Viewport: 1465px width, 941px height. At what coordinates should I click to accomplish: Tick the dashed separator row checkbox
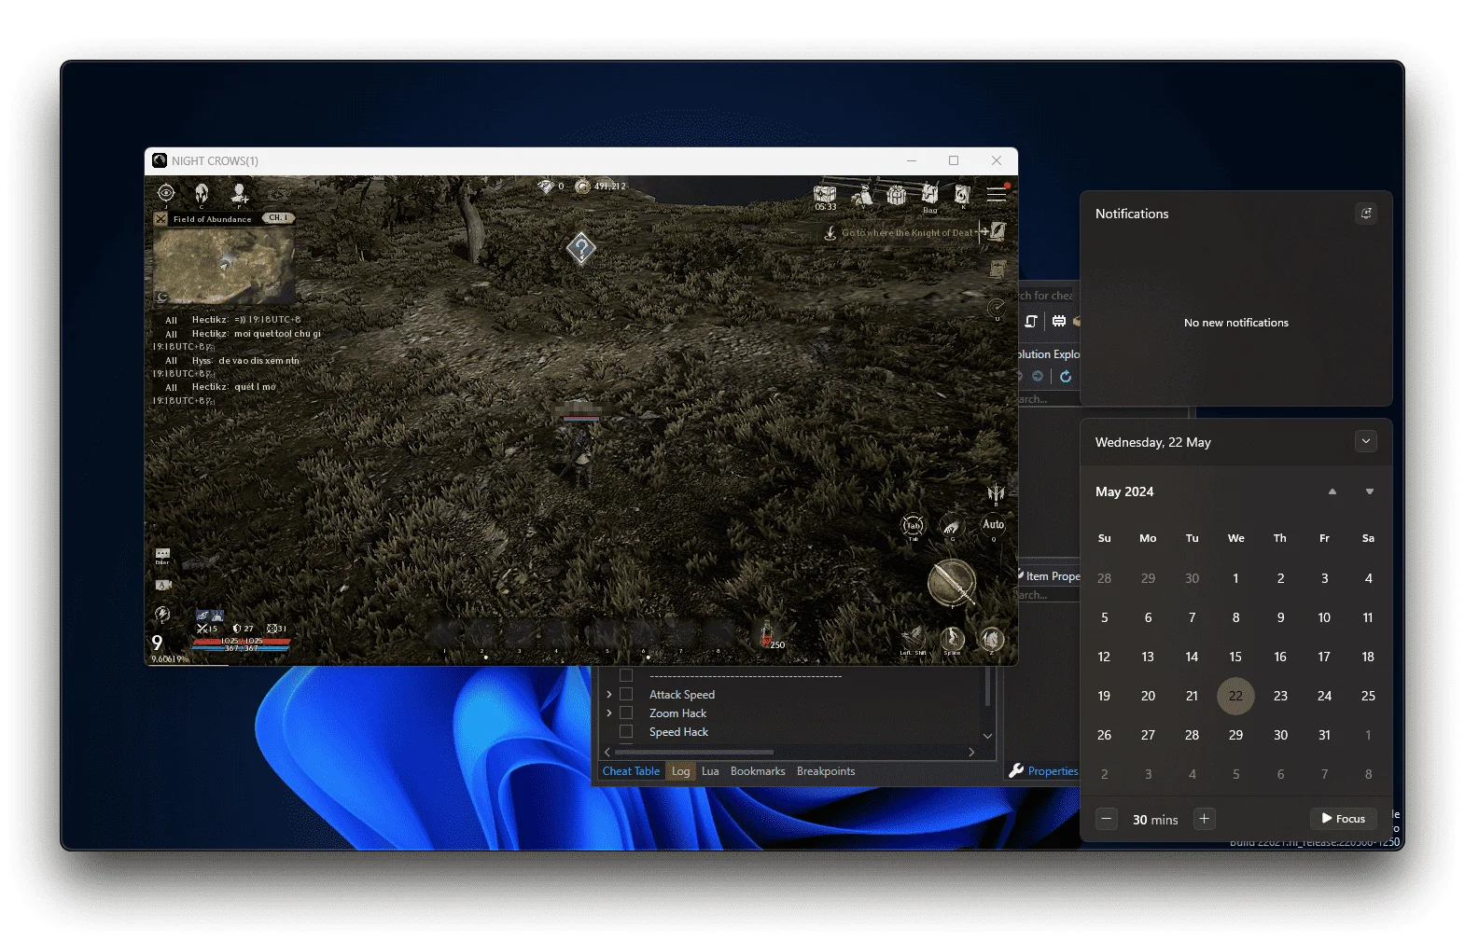[626, 676]
